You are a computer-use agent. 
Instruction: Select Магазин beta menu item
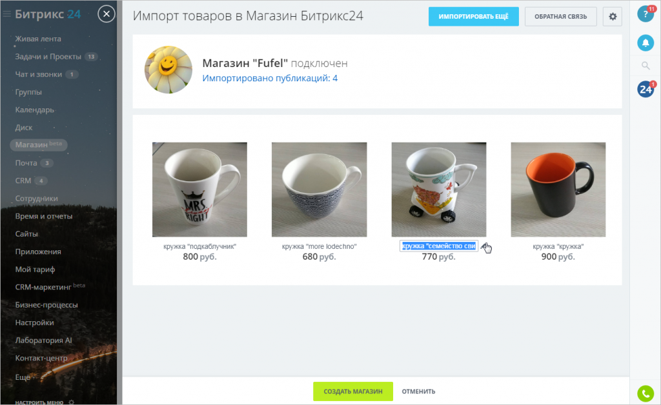click(x=38, y=144)
